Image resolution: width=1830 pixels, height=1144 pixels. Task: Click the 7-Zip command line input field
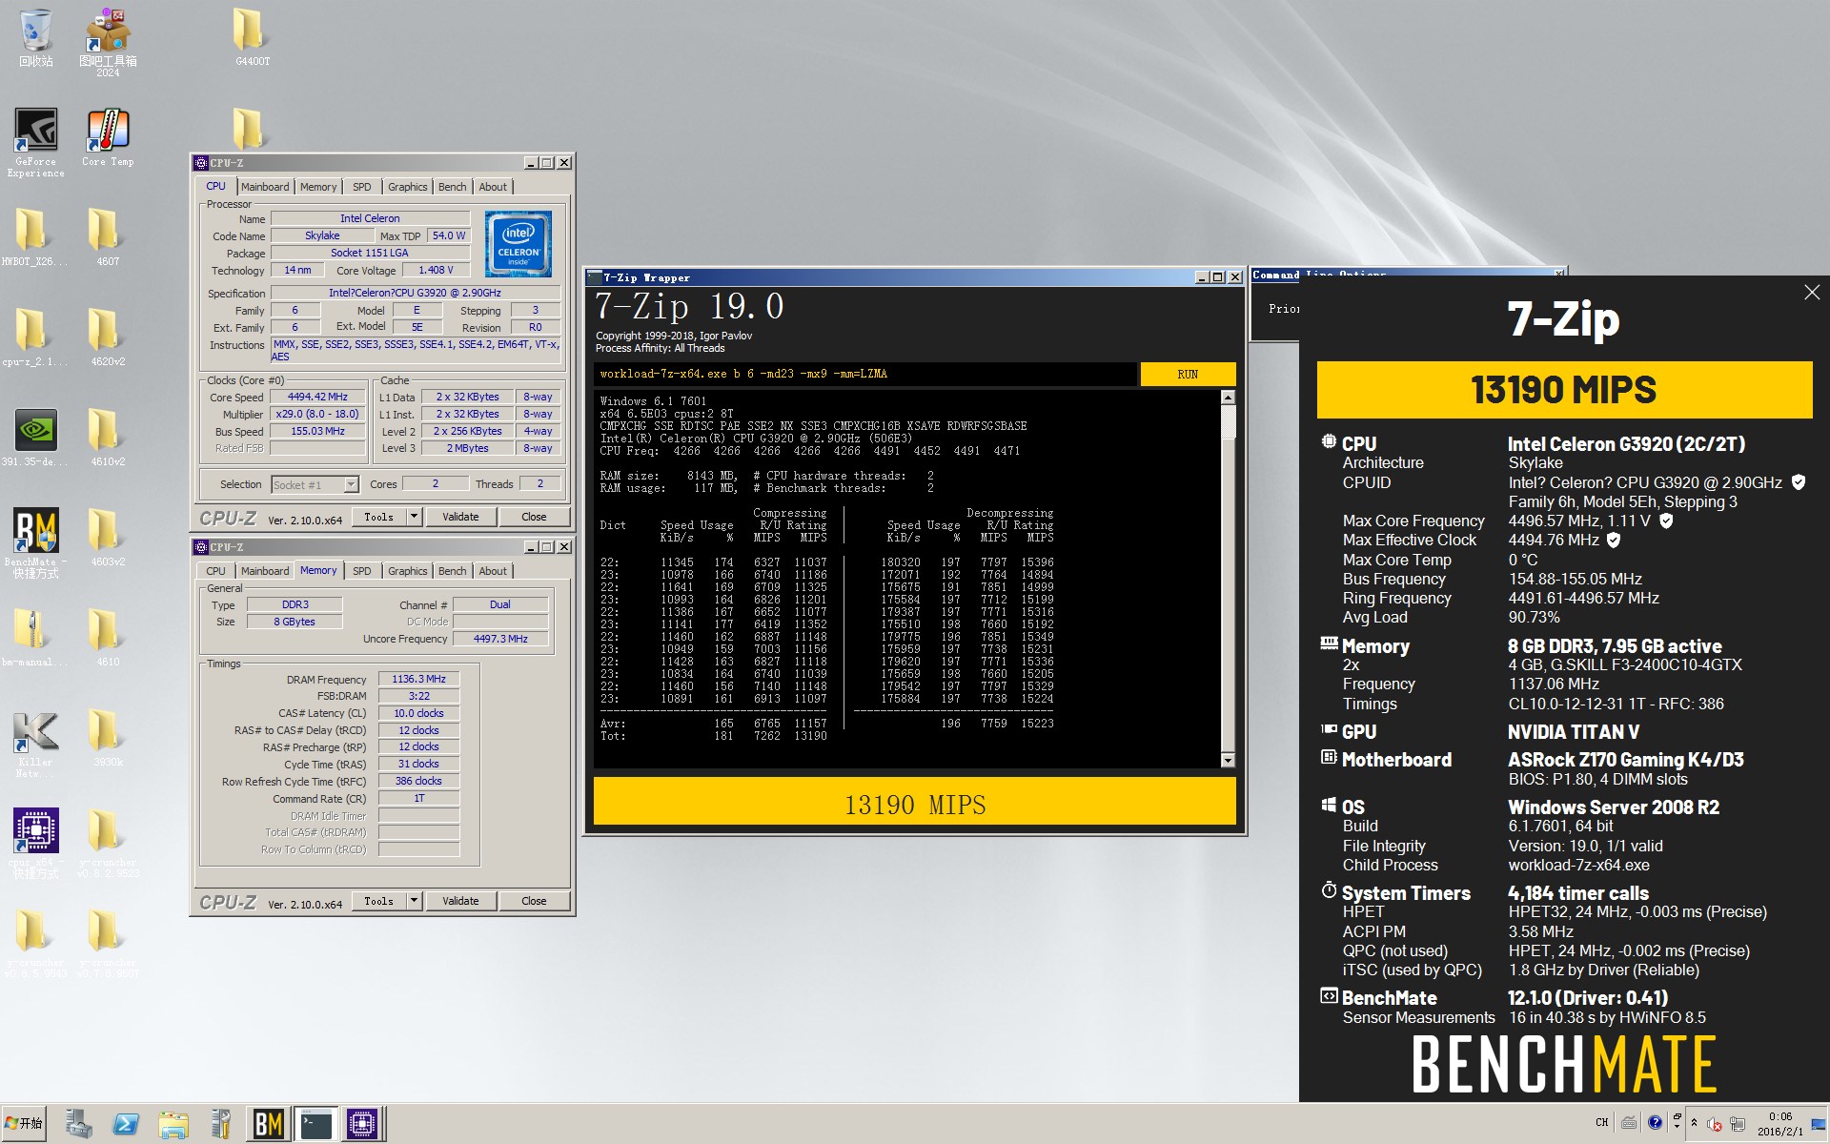click(x=865, y=375)
